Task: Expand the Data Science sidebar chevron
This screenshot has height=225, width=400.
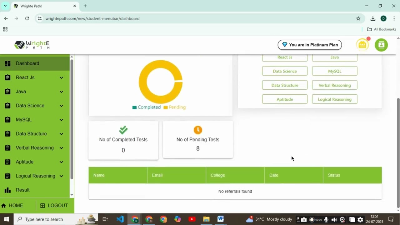Action: click(61, 106)
